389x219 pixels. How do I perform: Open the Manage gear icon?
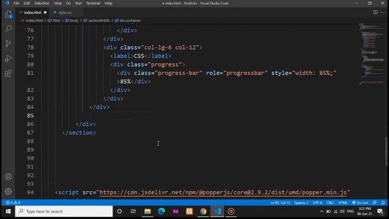point(8,191)
